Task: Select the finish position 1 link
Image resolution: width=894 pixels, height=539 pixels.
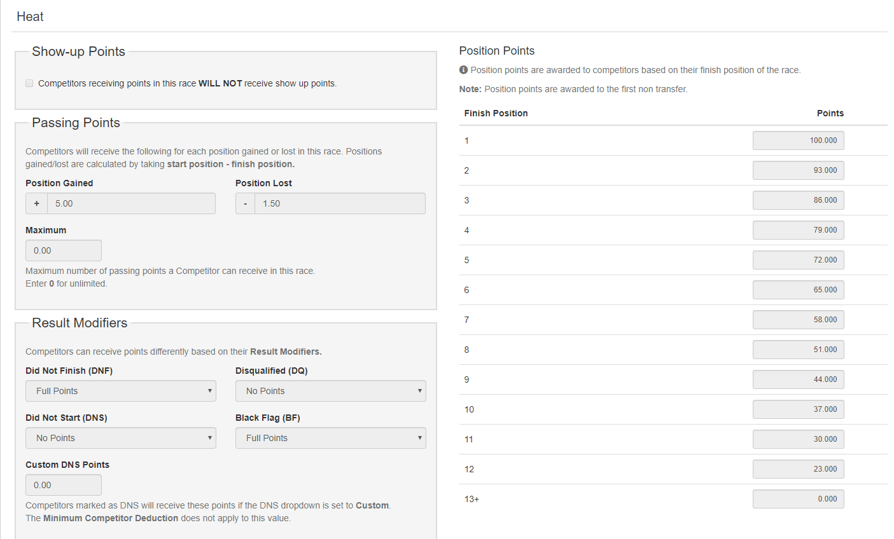Action: (x=466, y=140)
